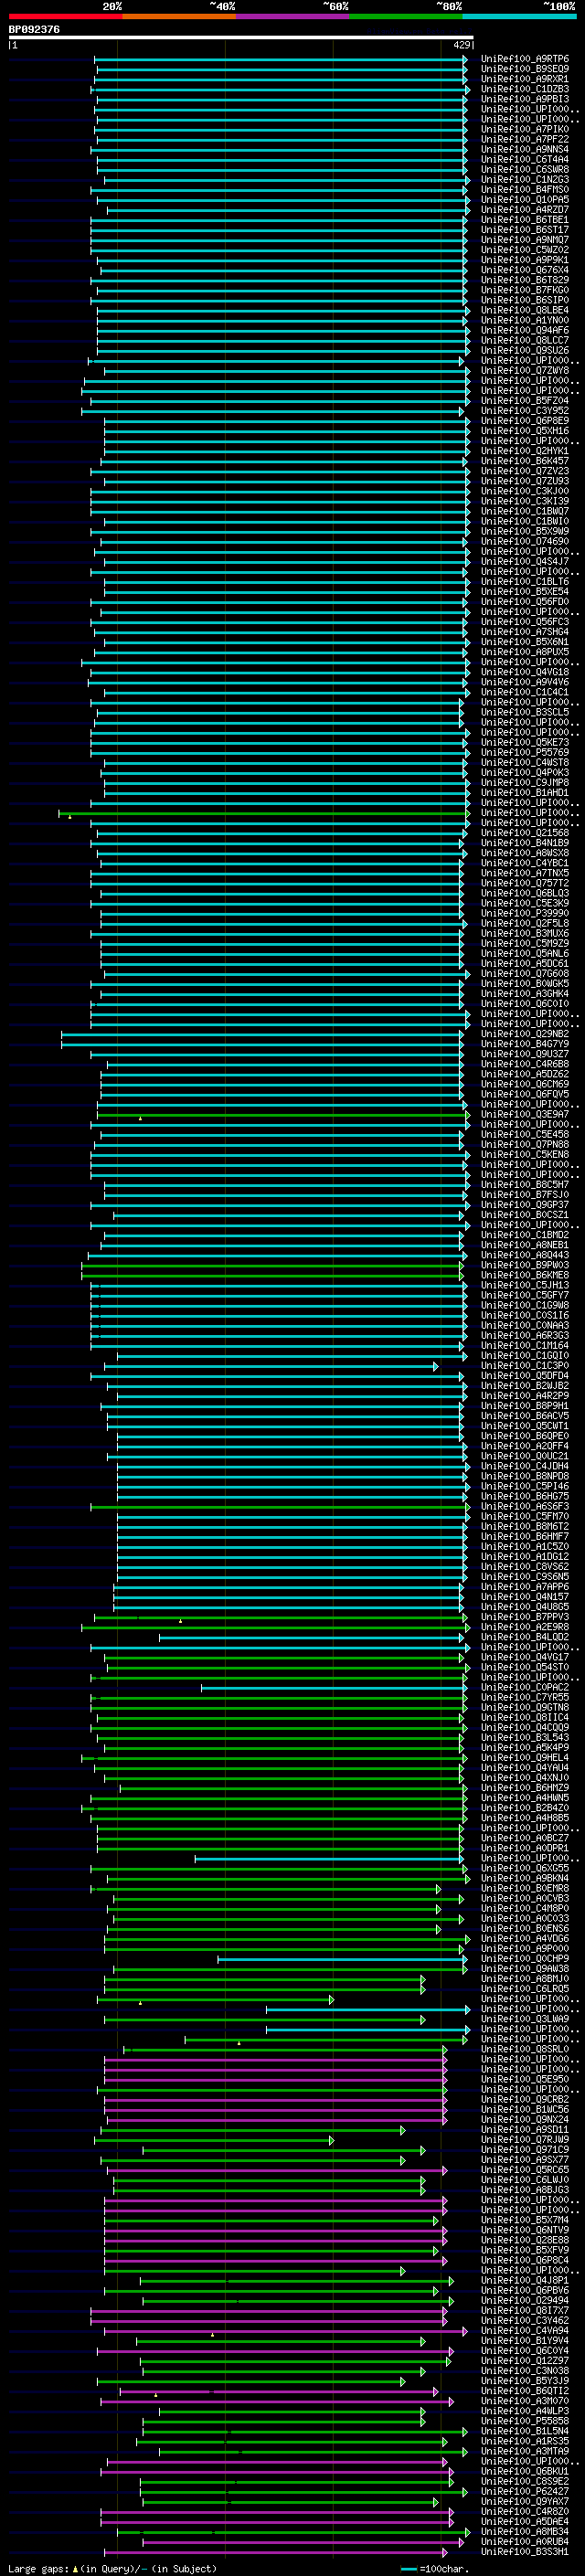This screenshot has width=585, height=2576.
Task: Select hit UniRef100_B6KME8
Action: [x=524, y=1276]
